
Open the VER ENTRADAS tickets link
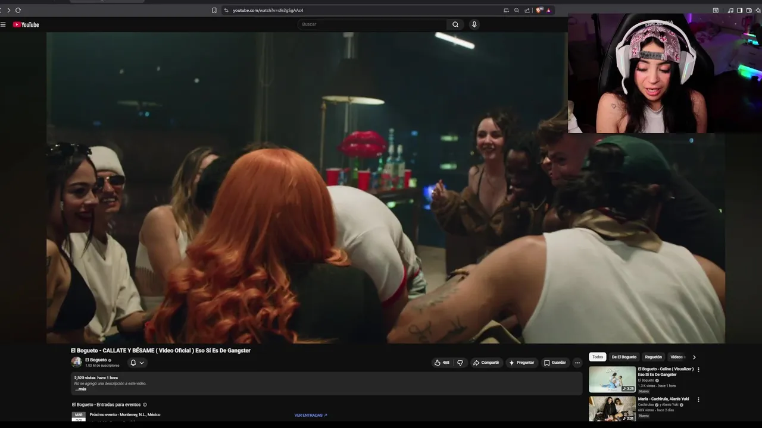[311, 416]
